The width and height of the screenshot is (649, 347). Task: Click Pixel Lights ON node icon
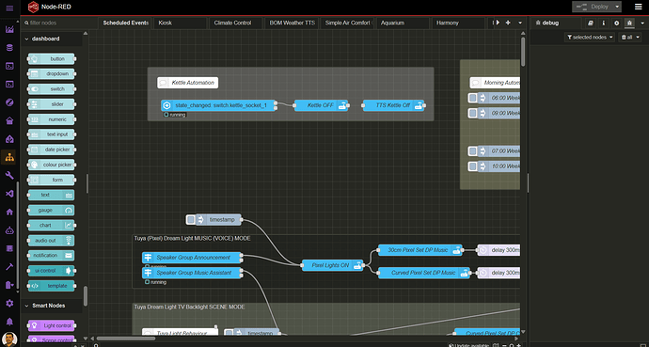coord(357,265)
